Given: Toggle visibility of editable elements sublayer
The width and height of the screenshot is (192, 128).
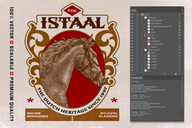Looking at the screenshot, I should click(x=132, y=50).
